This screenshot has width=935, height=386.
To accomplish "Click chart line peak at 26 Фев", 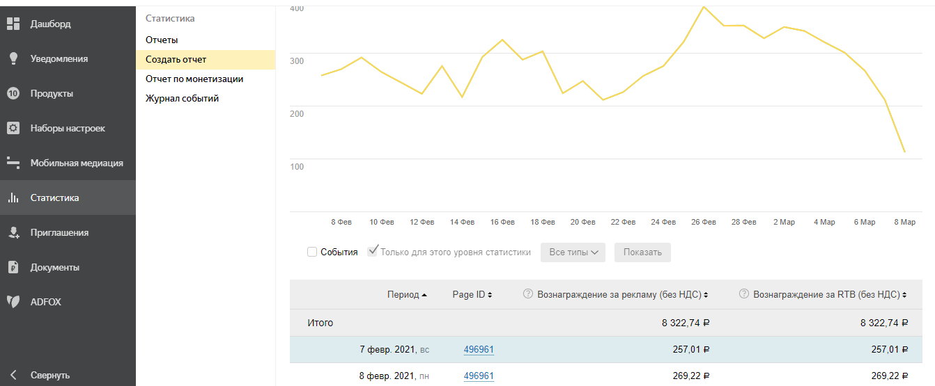I will click(x=704, y=7).
